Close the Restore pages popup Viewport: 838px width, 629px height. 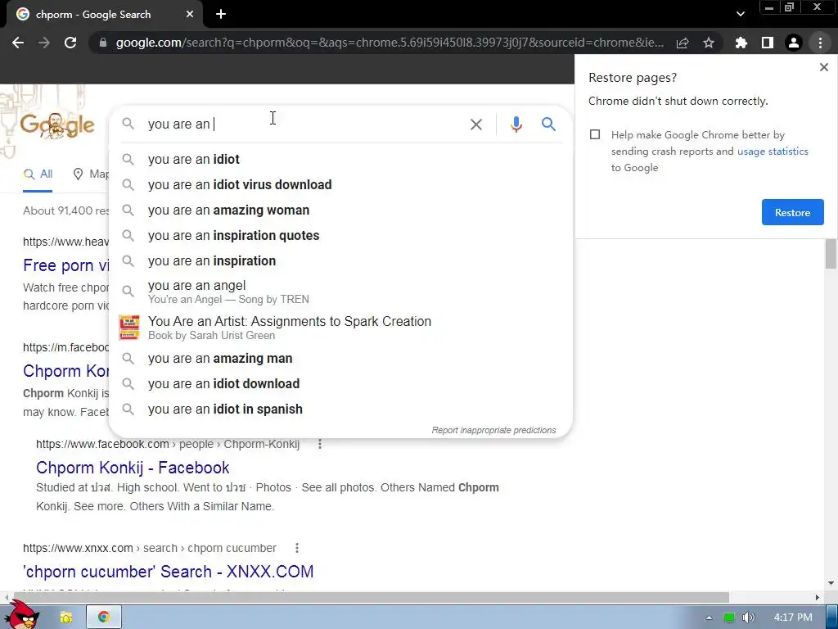pyautogui.click(x=823, y=67)
